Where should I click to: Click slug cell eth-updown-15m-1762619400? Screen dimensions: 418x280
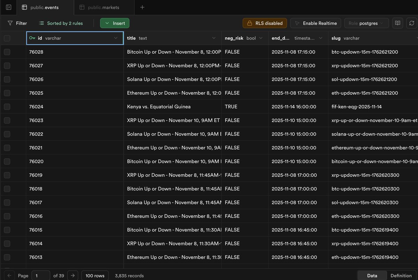click(373, 257)
